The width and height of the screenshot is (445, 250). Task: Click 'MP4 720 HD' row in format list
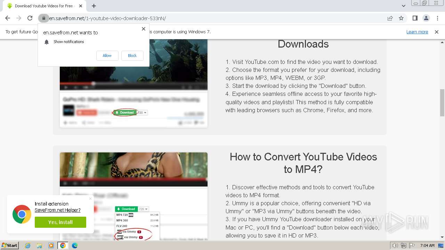click(137, 215)
